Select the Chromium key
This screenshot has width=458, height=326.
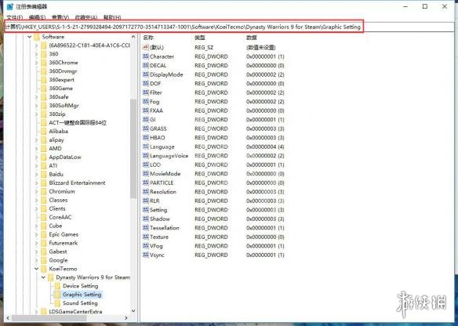tap(62, 191)
